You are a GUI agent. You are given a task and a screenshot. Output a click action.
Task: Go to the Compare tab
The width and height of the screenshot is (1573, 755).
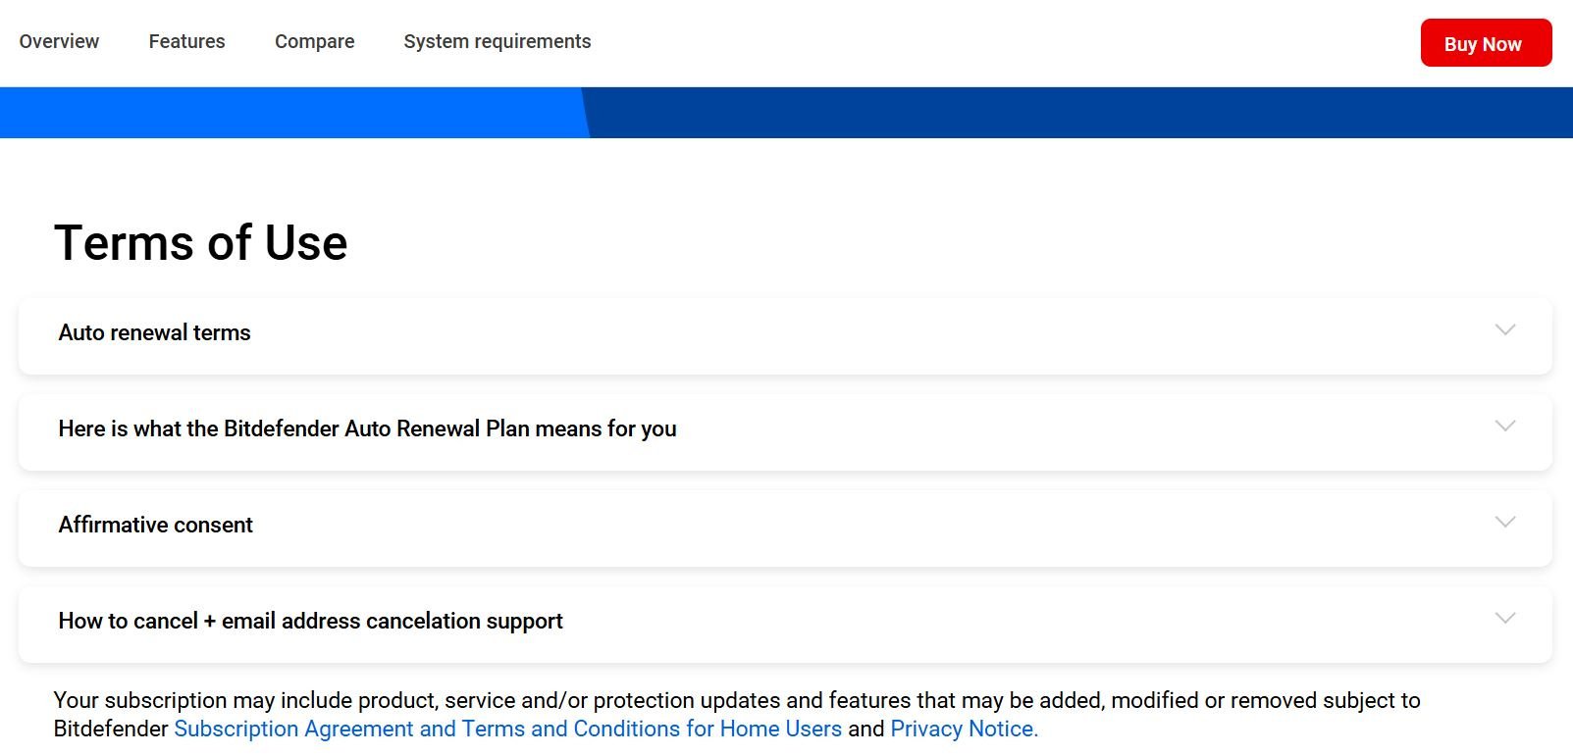[x=314, y=41]
